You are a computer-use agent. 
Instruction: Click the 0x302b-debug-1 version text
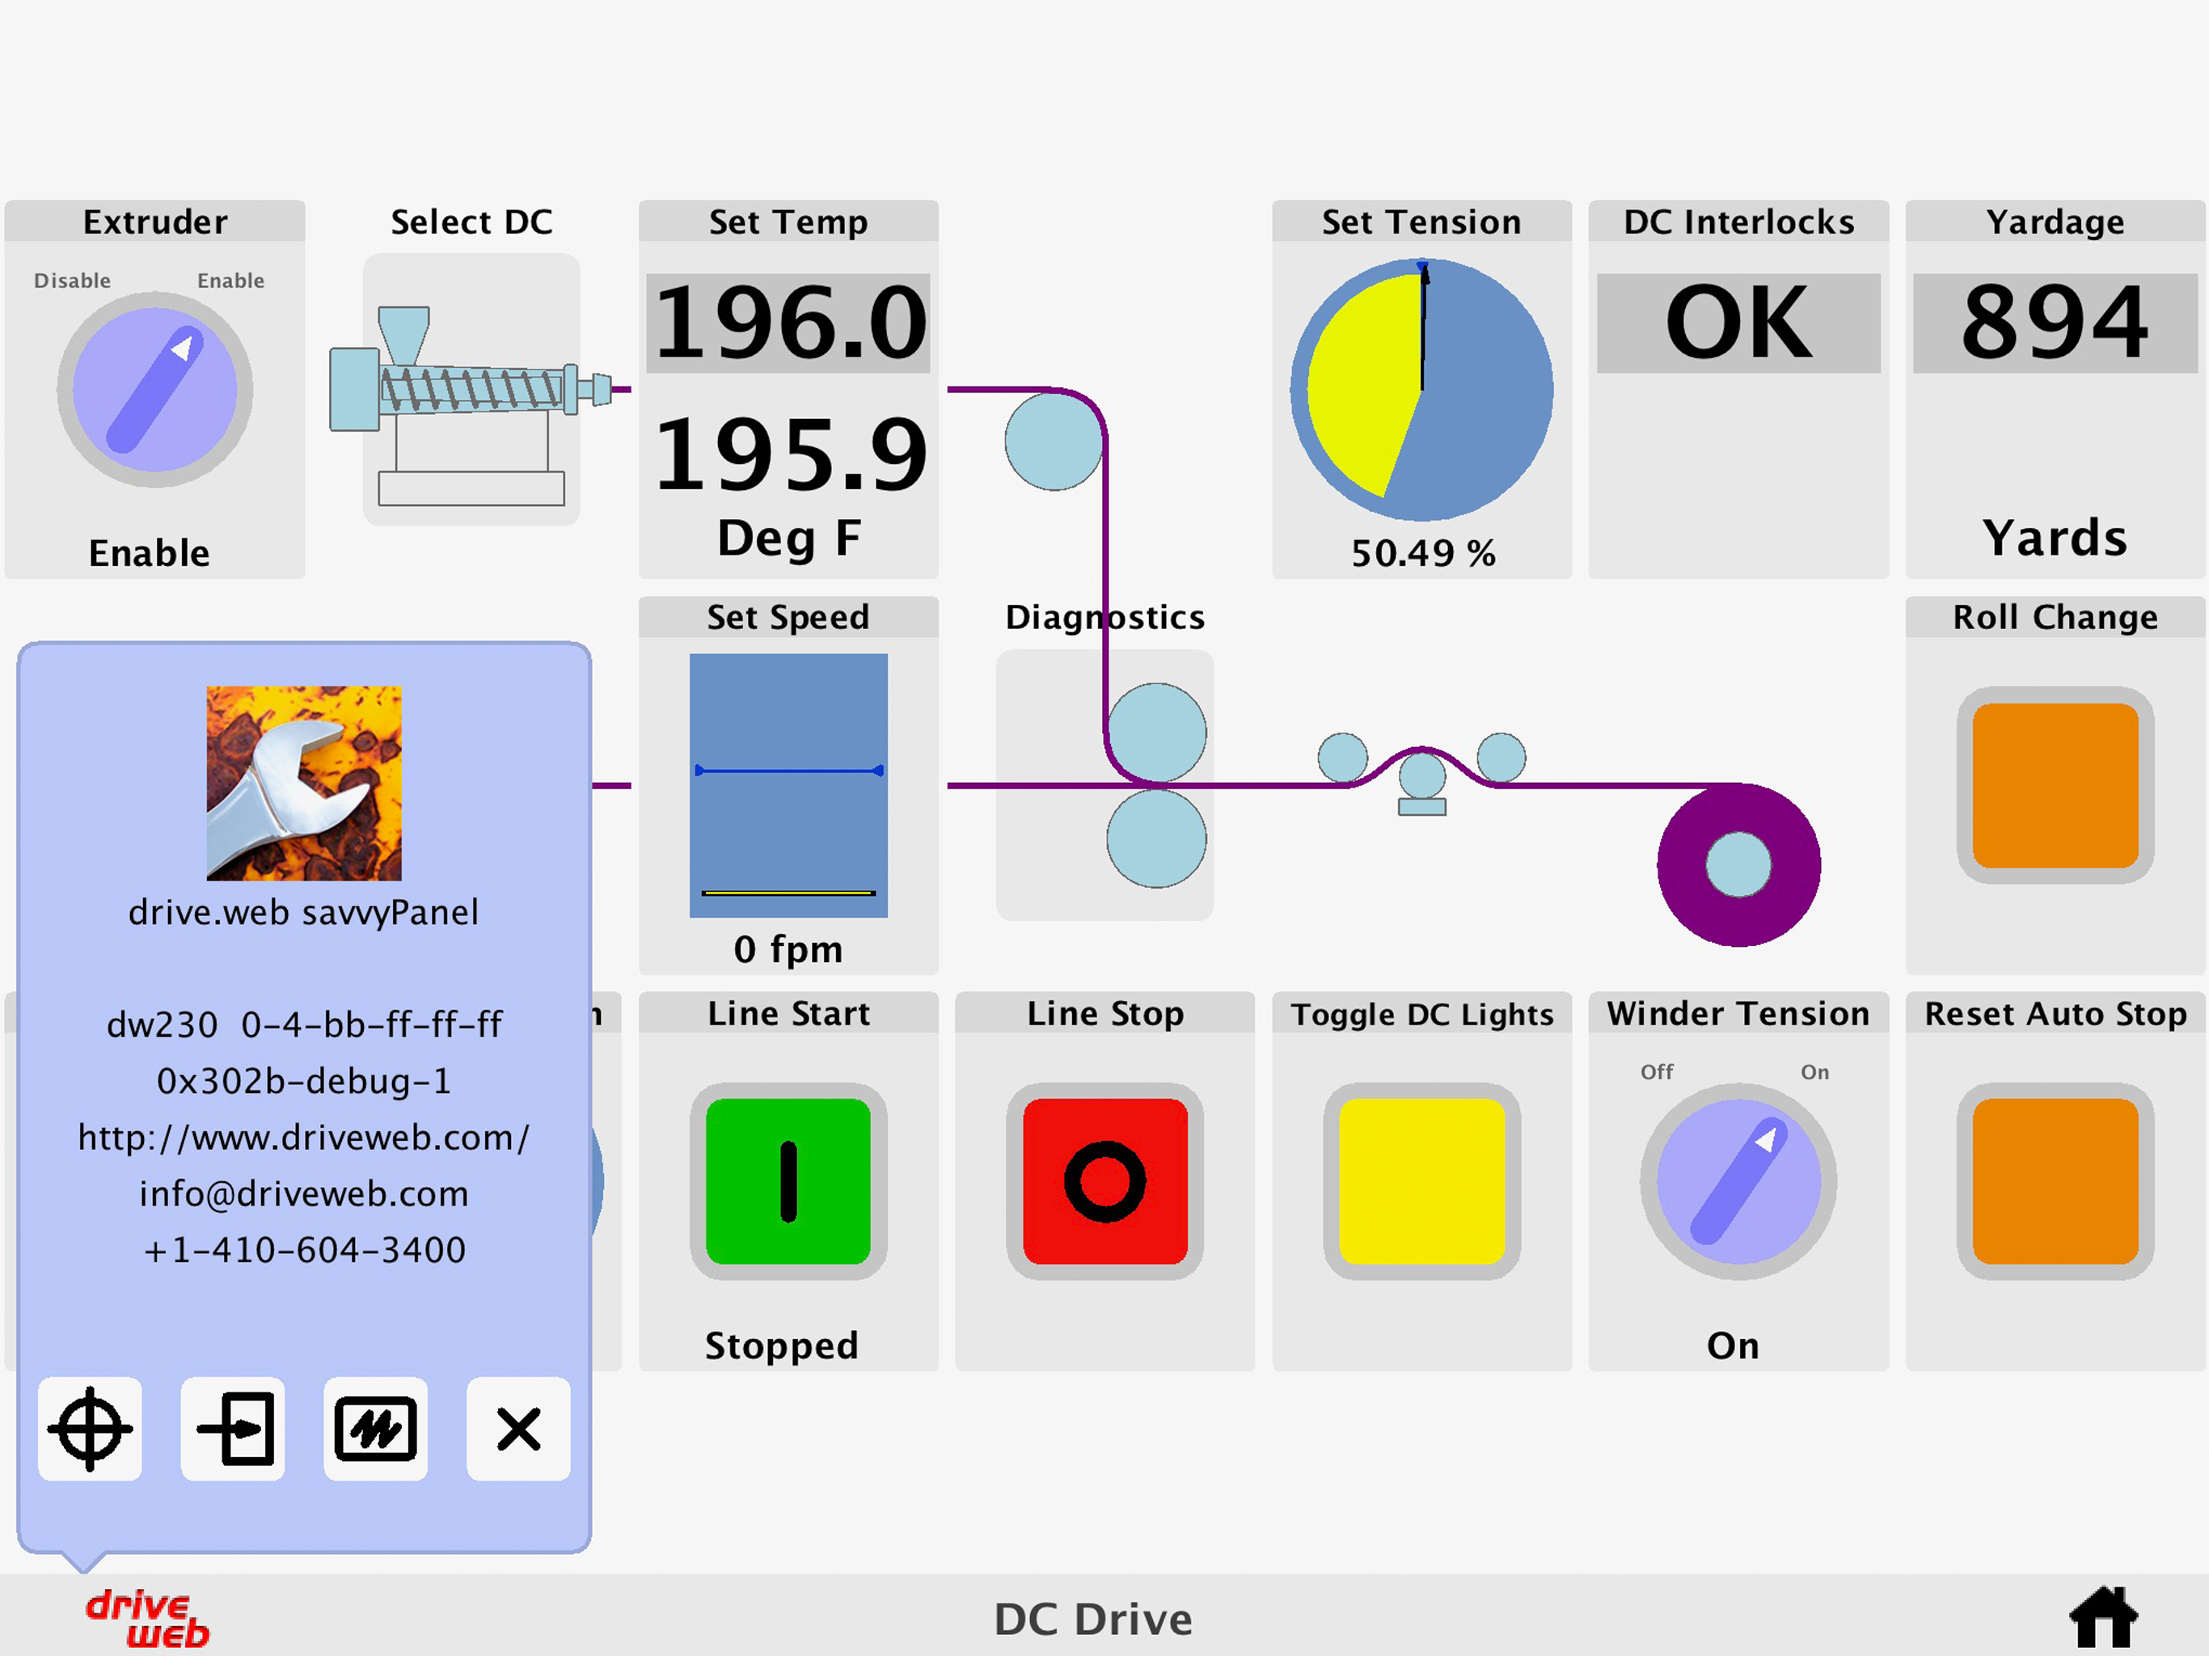pos(303,1081)
